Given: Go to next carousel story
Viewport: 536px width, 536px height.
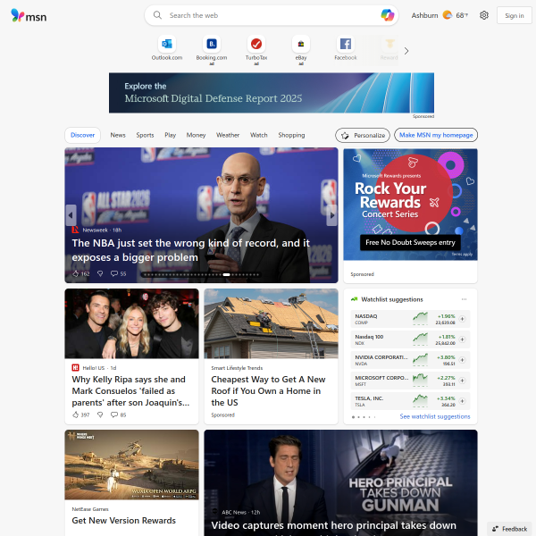Looking at the screenshot, I should 331,215.
